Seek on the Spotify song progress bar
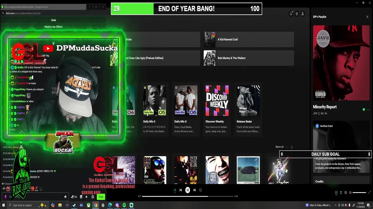 tap(188, 196)
